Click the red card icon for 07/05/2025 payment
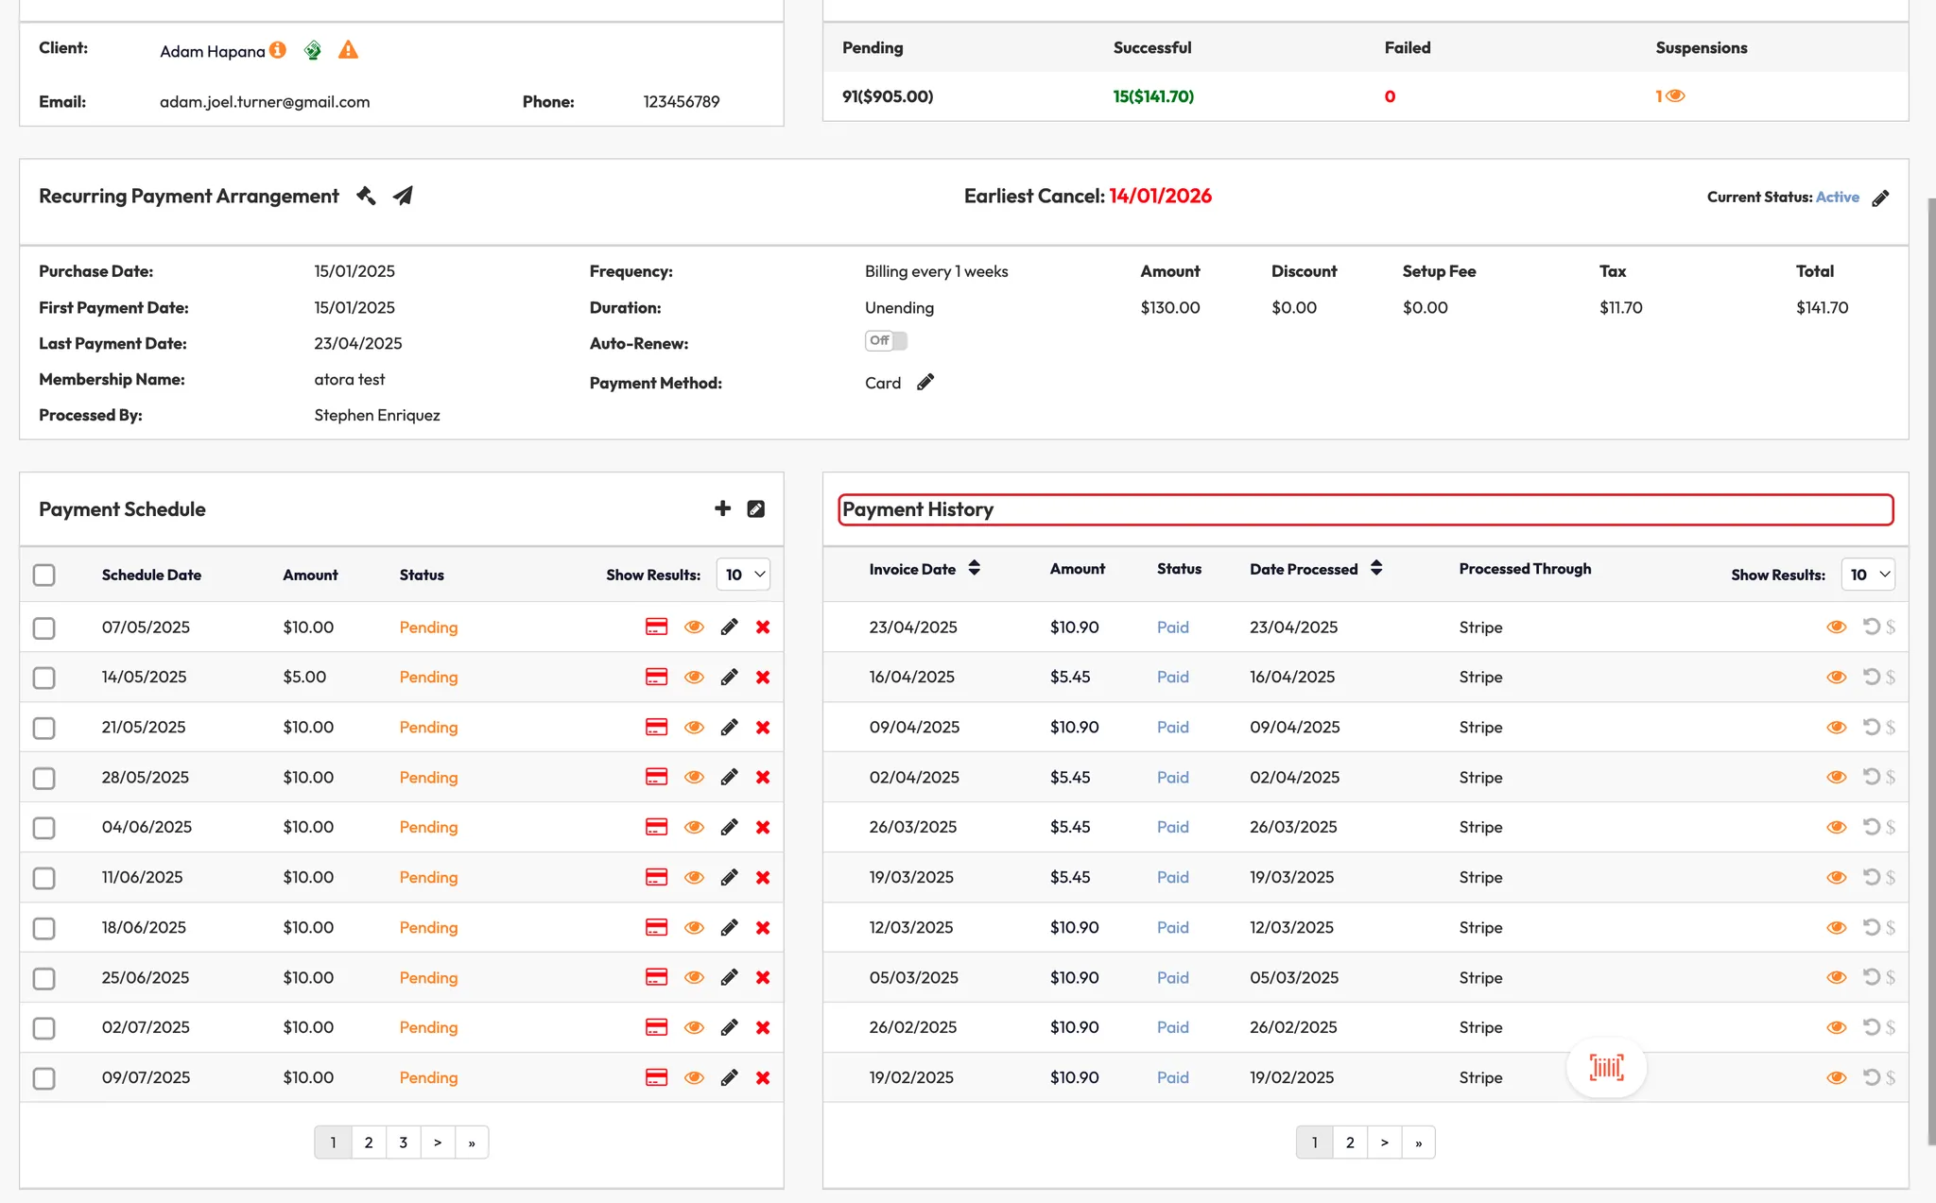 656,627
